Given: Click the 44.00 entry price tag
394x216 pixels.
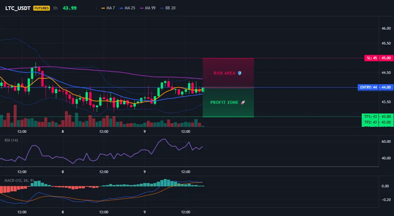Looking at the screenshot, I should coord(386,88).
